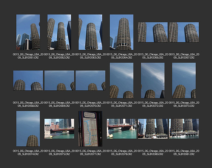Choose thumbnail 5L8Y2067 two towers
The width and height of the screenshot is (212, 168).
pos(184,32)
